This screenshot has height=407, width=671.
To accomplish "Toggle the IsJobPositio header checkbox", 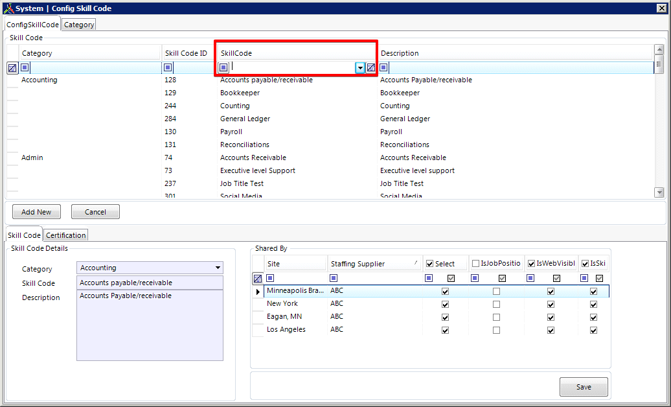I will (475, 264).
